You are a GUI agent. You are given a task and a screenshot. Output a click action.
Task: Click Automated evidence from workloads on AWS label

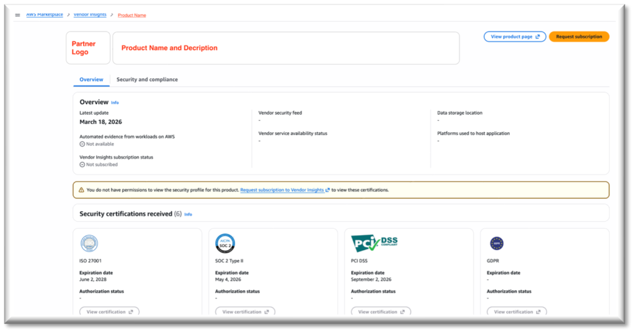tap(127, 137)
